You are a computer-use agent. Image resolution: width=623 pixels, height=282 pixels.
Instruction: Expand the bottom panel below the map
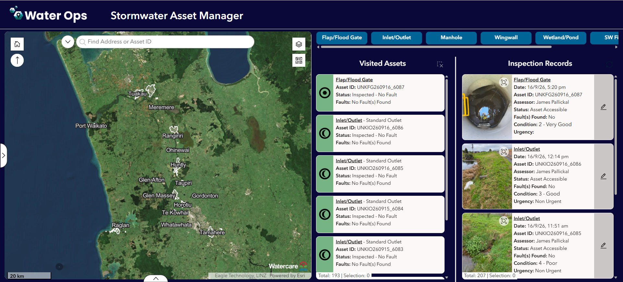coord(156,278)
